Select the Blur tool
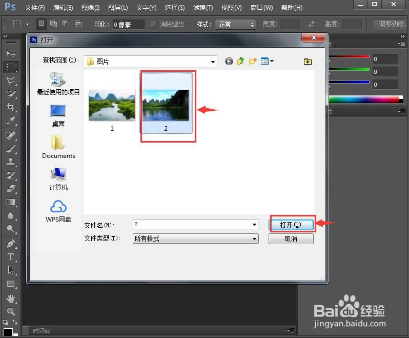The width and height of the screenshot is (409, 338). point(11,215)
